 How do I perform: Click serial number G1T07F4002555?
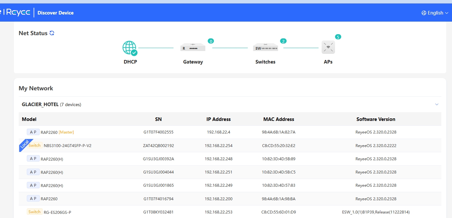point(158,132)
